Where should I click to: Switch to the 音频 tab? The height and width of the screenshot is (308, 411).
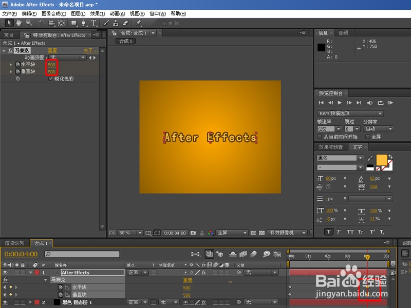343,33
